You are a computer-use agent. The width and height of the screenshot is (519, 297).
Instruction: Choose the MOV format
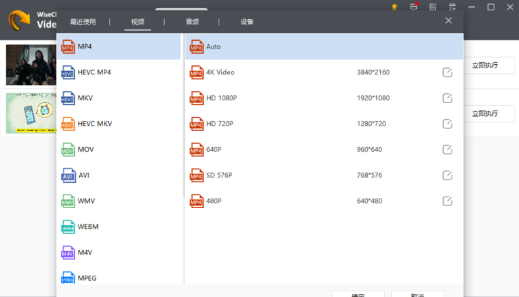pyautogui.click(x=86, y=149)
